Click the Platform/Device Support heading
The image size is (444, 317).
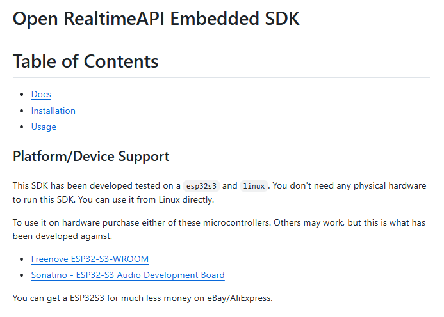(x=91, y=156)
